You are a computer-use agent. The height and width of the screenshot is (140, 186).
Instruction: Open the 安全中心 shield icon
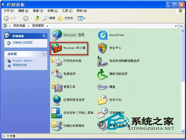click(102, 48)
